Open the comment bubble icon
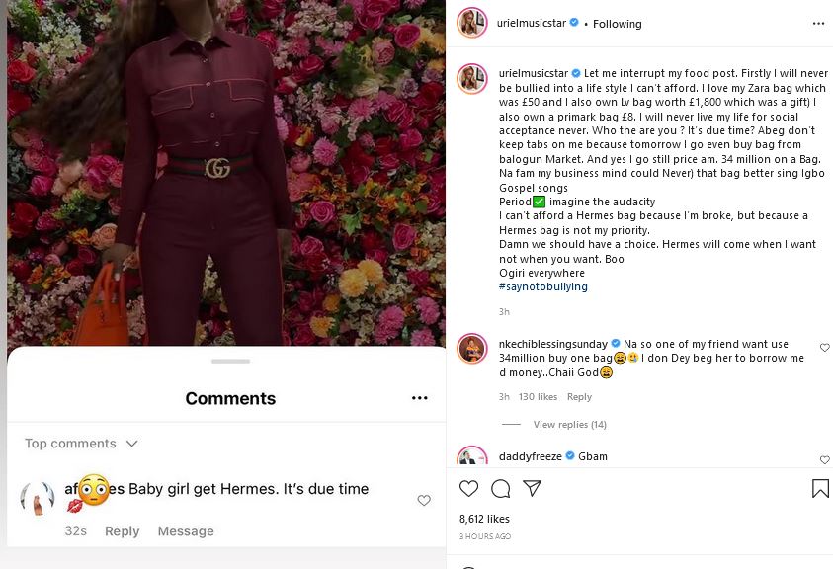The width and height of the screenshot is (833, 569). click(x=500, y=488)
